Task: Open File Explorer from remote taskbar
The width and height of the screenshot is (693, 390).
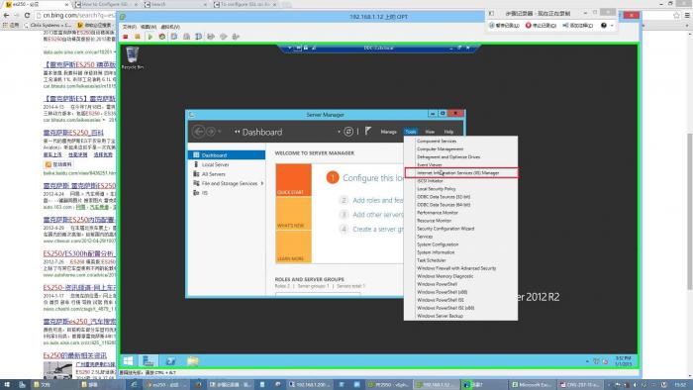Action: click(192, 361)
